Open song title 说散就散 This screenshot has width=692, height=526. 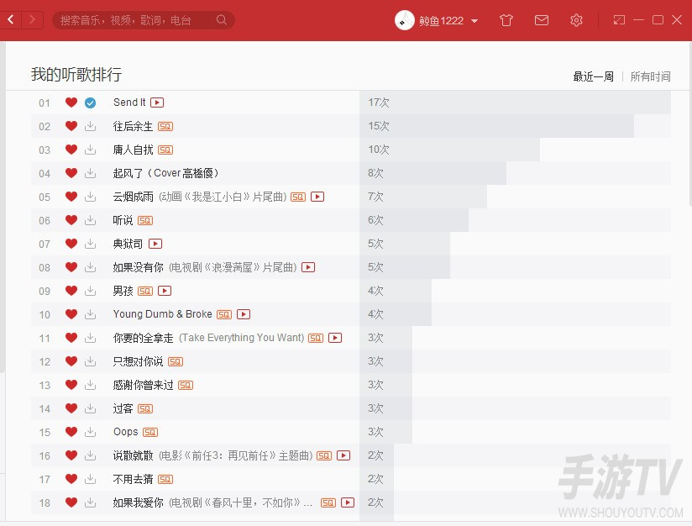click(x=133, y=455)
